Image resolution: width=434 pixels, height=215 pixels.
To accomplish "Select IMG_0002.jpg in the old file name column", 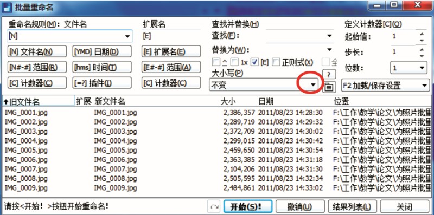I will pos(26,122).
